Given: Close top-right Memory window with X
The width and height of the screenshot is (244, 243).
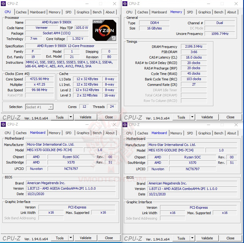Looking at the screenshot, I should pyautogui.click(x=236, y=4).
